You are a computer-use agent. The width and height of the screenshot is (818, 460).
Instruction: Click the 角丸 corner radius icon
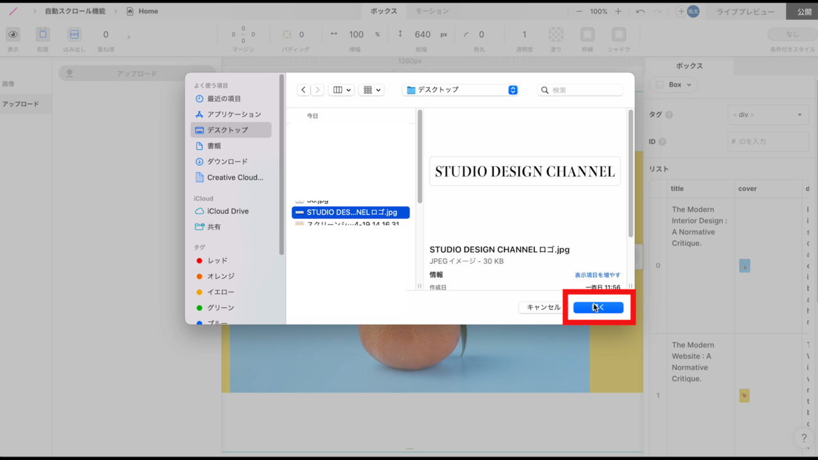click(465, 34)
